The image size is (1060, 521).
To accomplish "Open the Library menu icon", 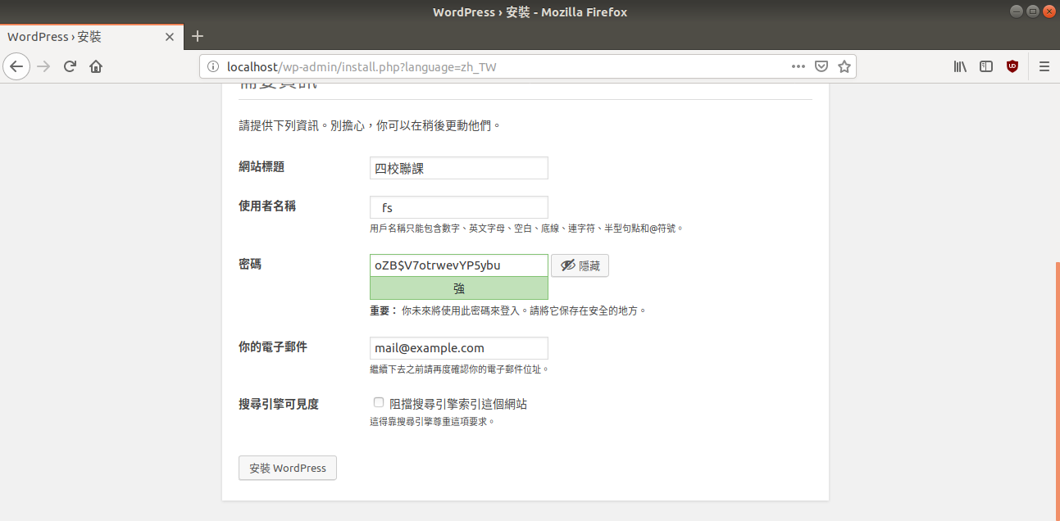I will coord(960,66).
